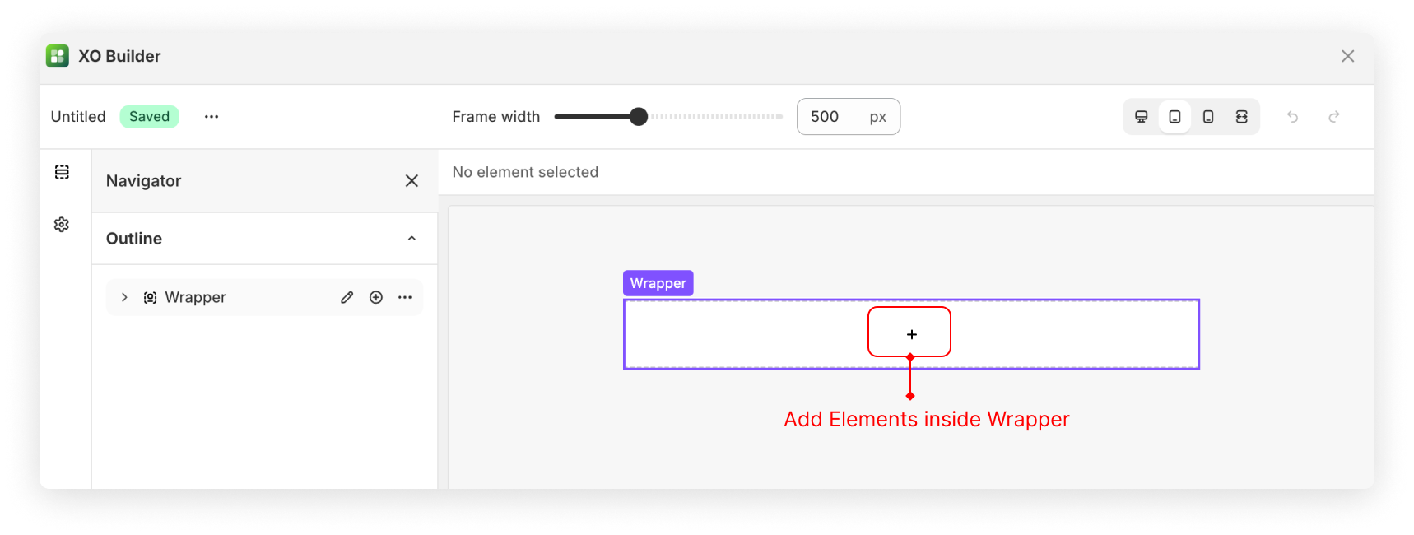Click the undo arrow

[x=1293, y=117]
